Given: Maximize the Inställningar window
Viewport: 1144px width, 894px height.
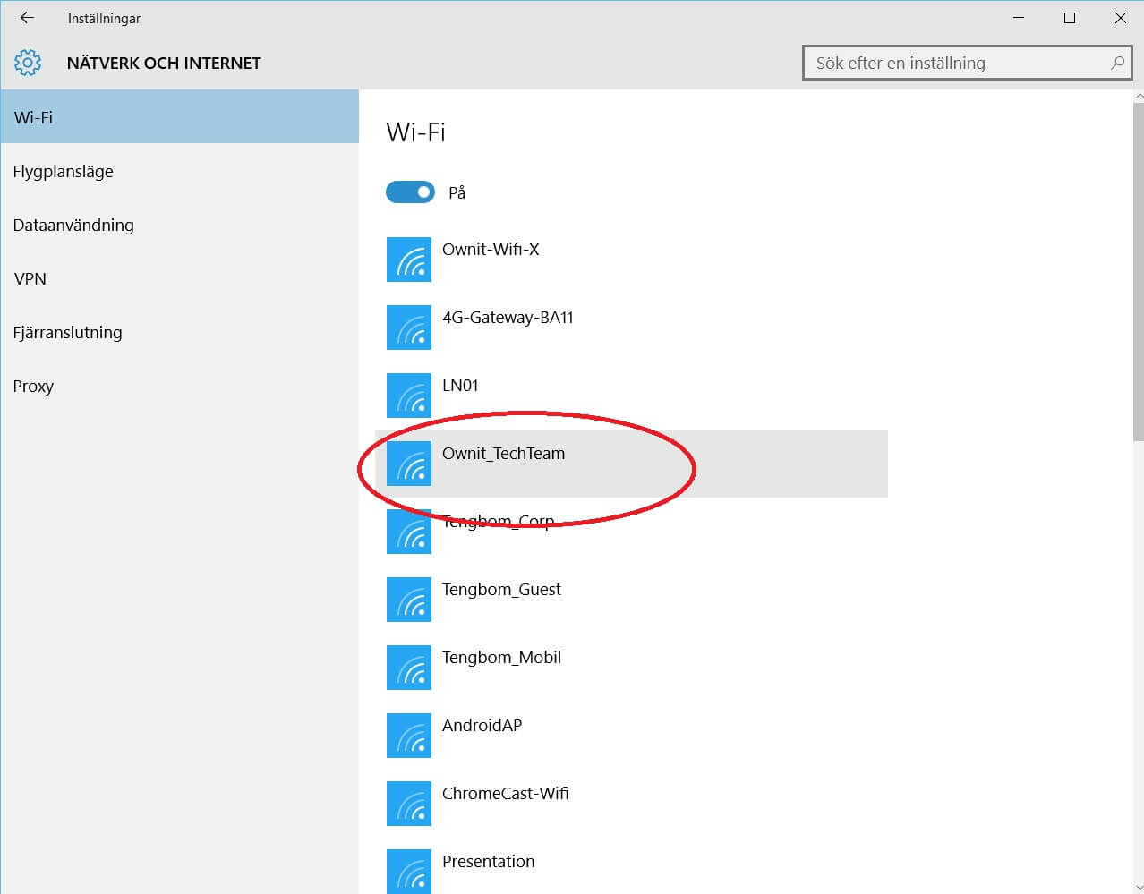Looking at the screenshot, I should click(1069, 18).
